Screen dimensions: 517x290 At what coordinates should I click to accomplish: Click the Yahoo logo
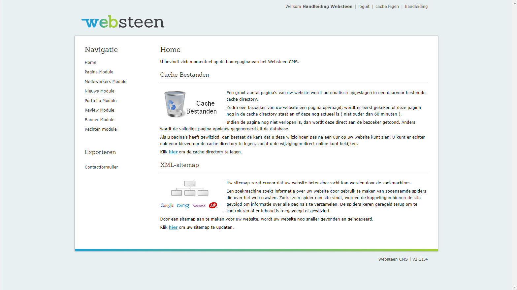pyautogui.click(x=199, y=206)
